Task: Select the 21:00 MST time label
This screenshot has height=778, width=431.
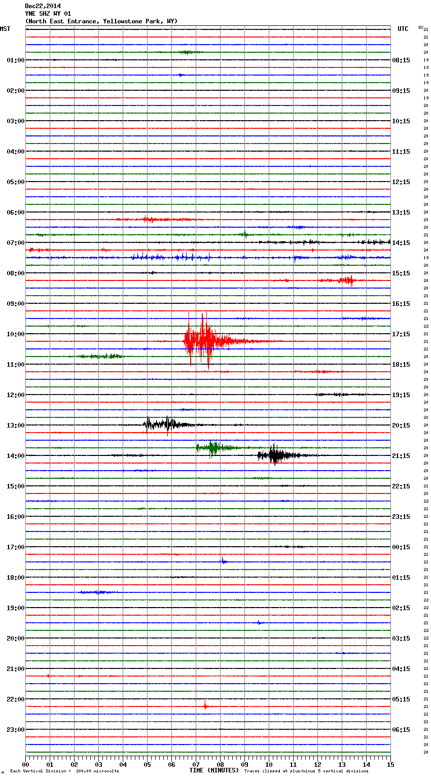Action: [x=16, y=669]
